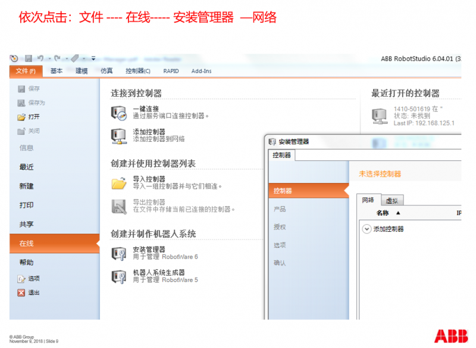Click the Redo arrow in quick access toolbar
This screenshot has width=476, height=348.
click(x=57, y=58)
